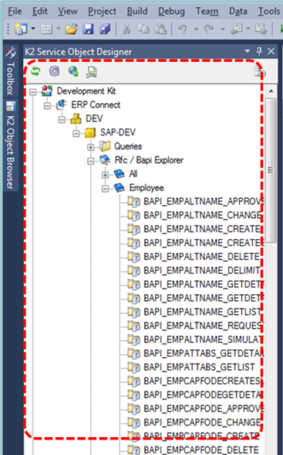This screenshot has width=283, height=455.
Task: Click the Cut scissors icon
Action: click(x=126, y=29)
